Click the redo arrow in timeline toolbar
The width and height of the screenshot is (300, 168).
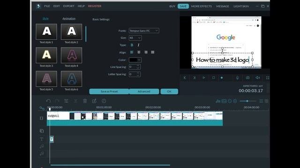click(x=57, y=101)
